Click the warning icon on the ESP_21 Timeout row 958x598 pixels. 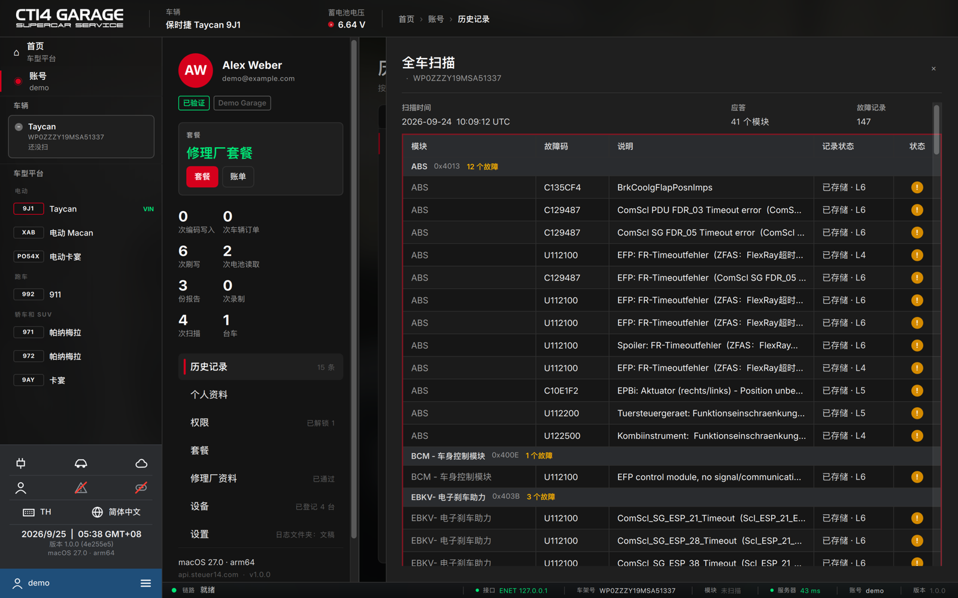tap(917, 518)
